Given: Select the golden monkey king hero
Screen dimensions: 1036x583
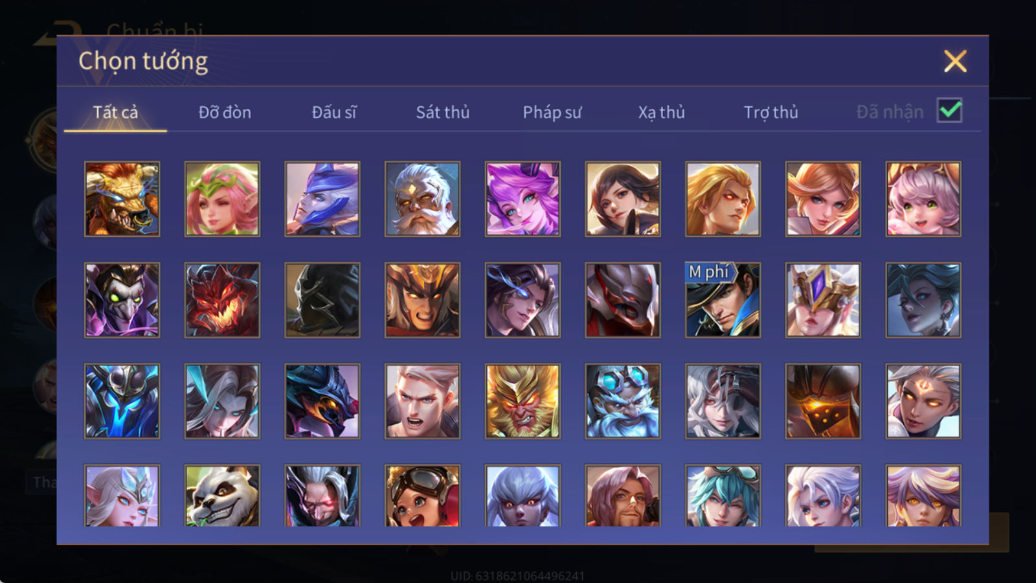Looking at the screenshot, I should pos(523,401).
